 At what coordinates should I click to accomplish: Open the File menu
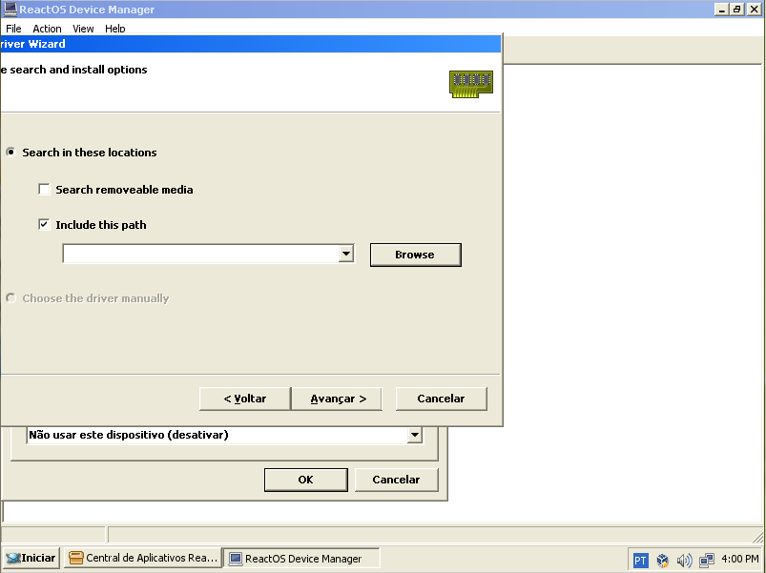tap(13, 29)
